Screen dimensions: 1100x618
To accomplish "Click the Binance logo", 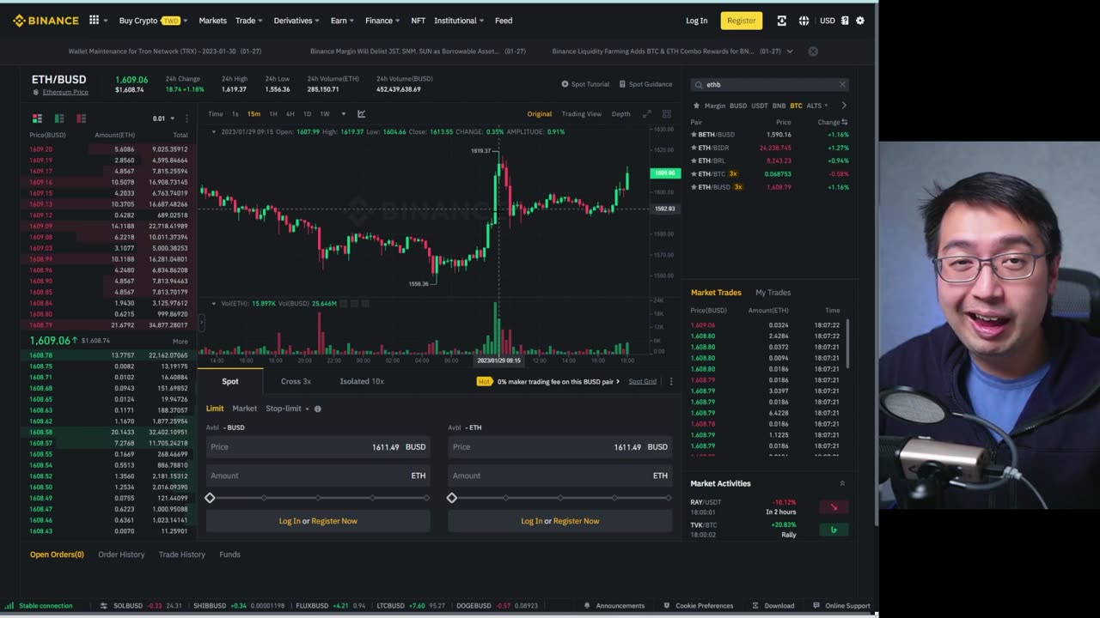I will click(46, 21).
